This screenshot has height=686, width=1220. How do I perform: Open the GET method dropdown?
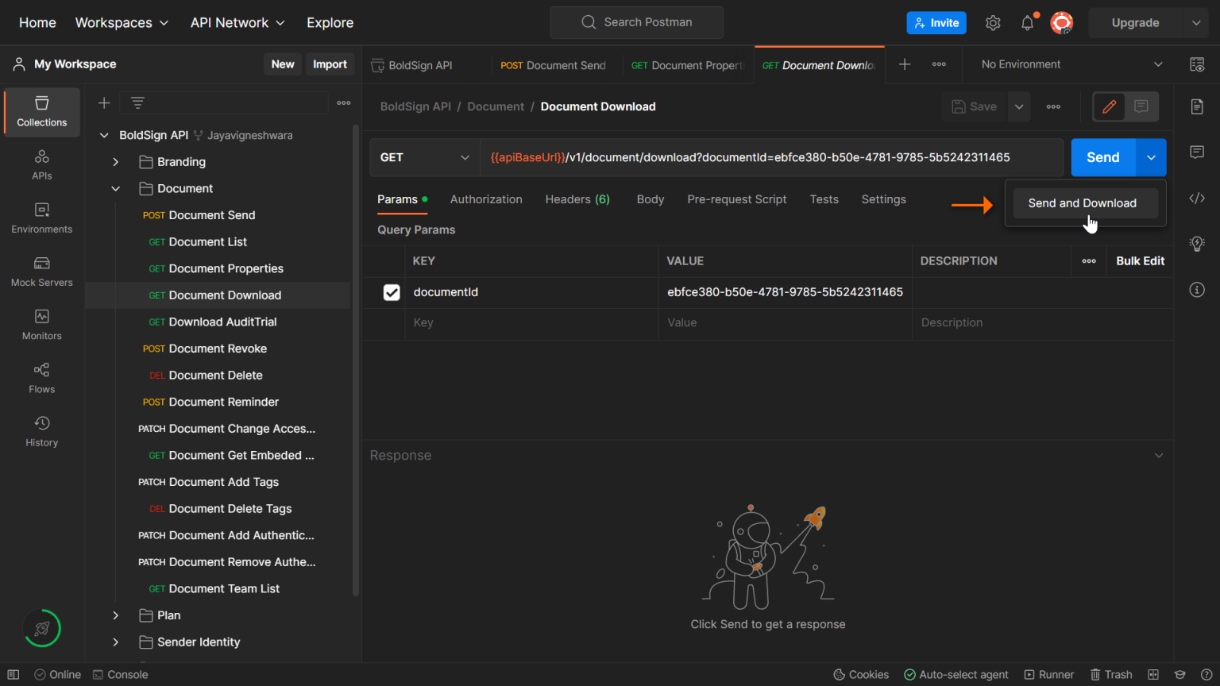425,157
